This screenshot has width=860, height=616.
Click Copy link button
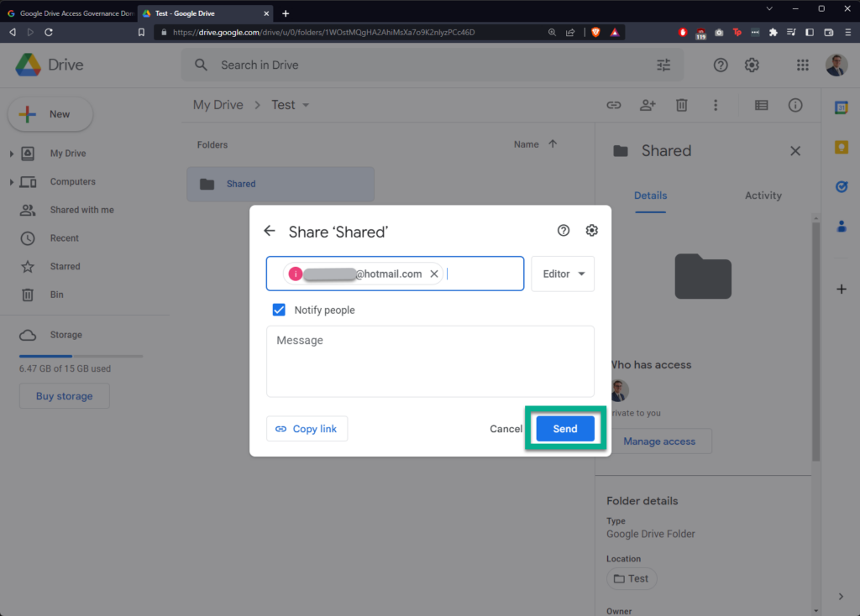pos(307,429)
